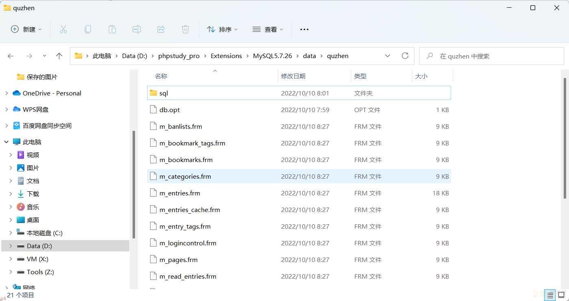This screenshot has height=301, width=569.
Task: Select the m_read_entries.frm file
Action: (x=299, y=276)
